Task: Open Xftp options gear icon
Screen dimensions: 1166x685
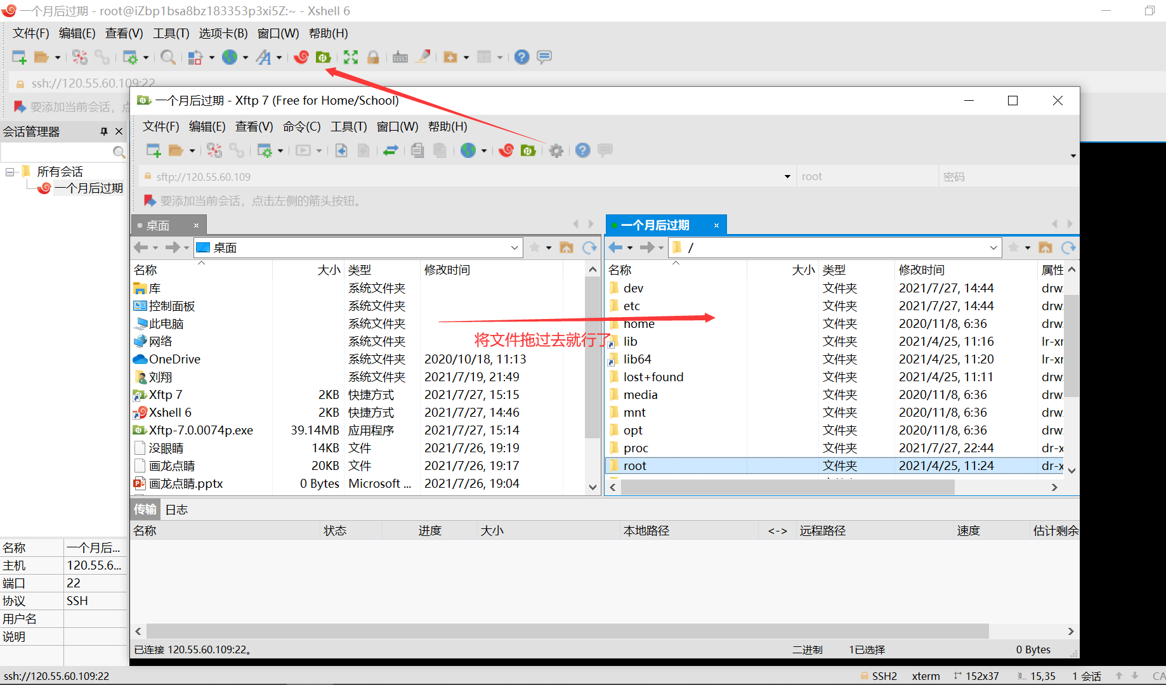Action: pos(556,150)
